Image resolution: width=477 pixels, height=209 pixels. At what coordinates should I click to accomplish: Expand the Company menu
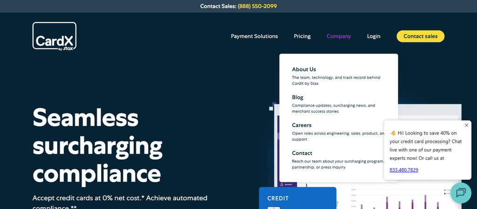click(x=339, y=36)
